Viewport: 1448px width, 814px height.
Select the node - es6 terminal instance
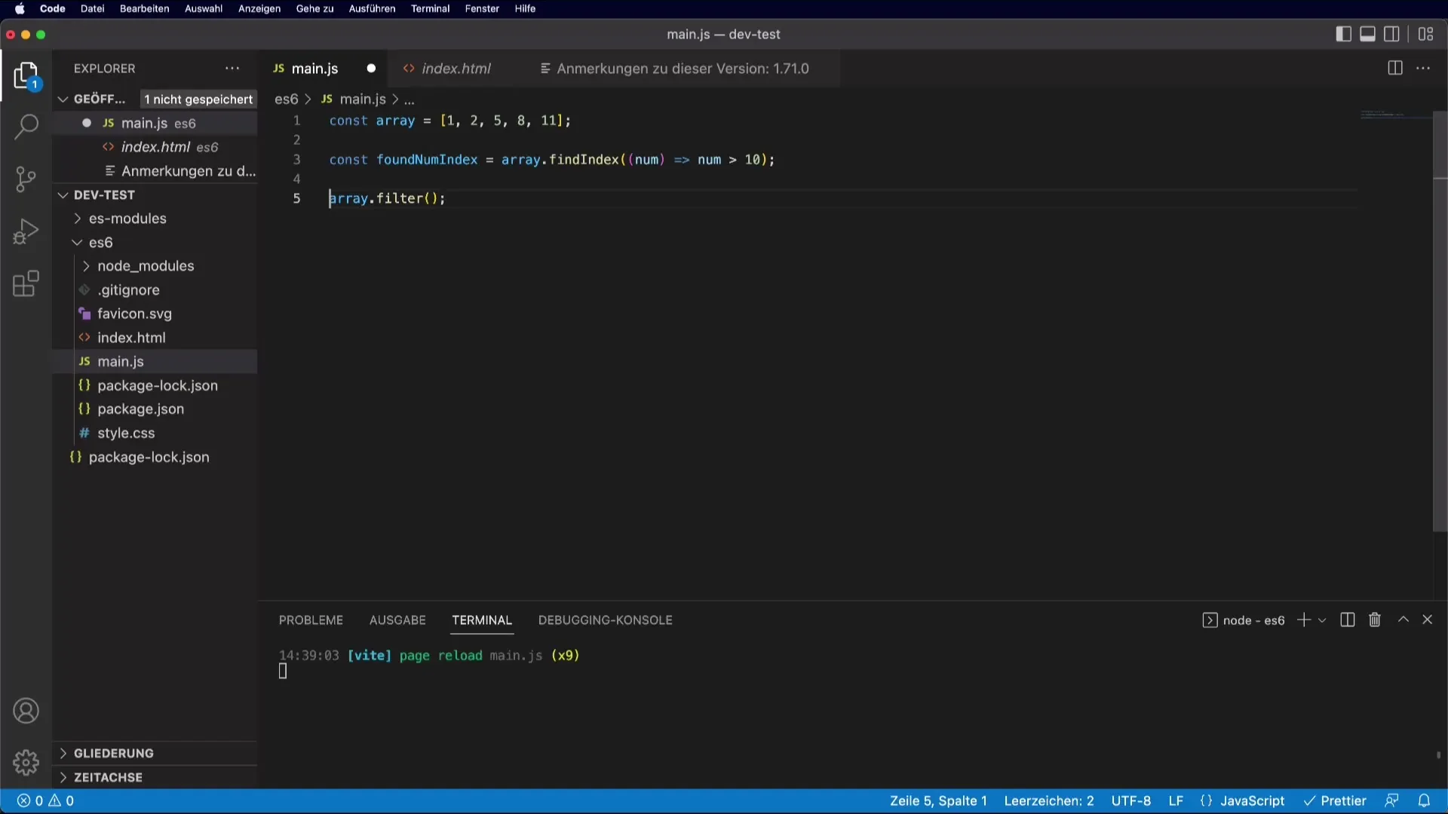[x=1243, y=620]
